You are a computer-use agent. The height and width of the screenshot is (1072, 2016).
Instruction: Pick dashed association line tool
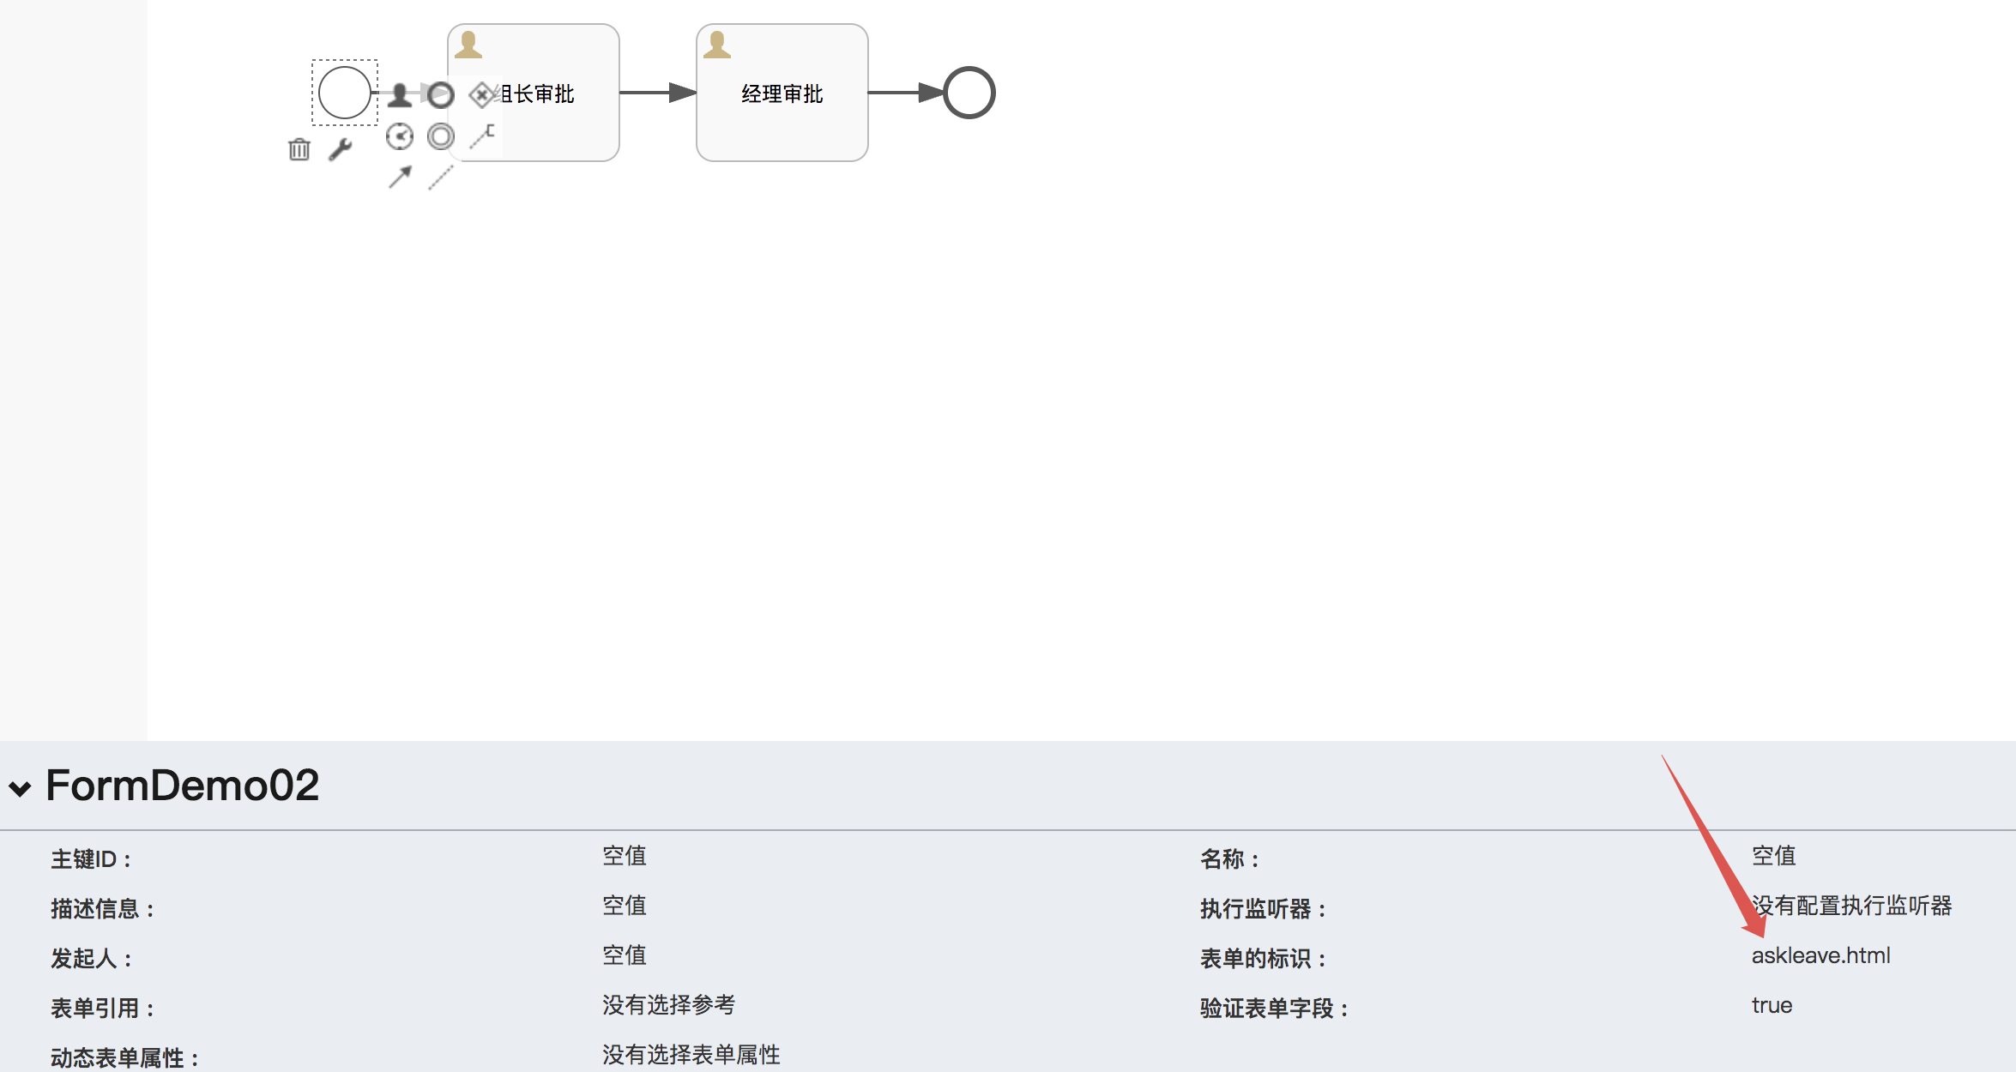tap(440, 178)
